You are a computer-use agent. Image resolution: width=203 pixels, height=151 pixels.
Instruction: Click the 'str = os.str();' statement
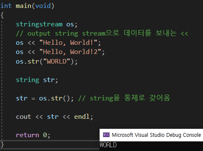(45, 98)
